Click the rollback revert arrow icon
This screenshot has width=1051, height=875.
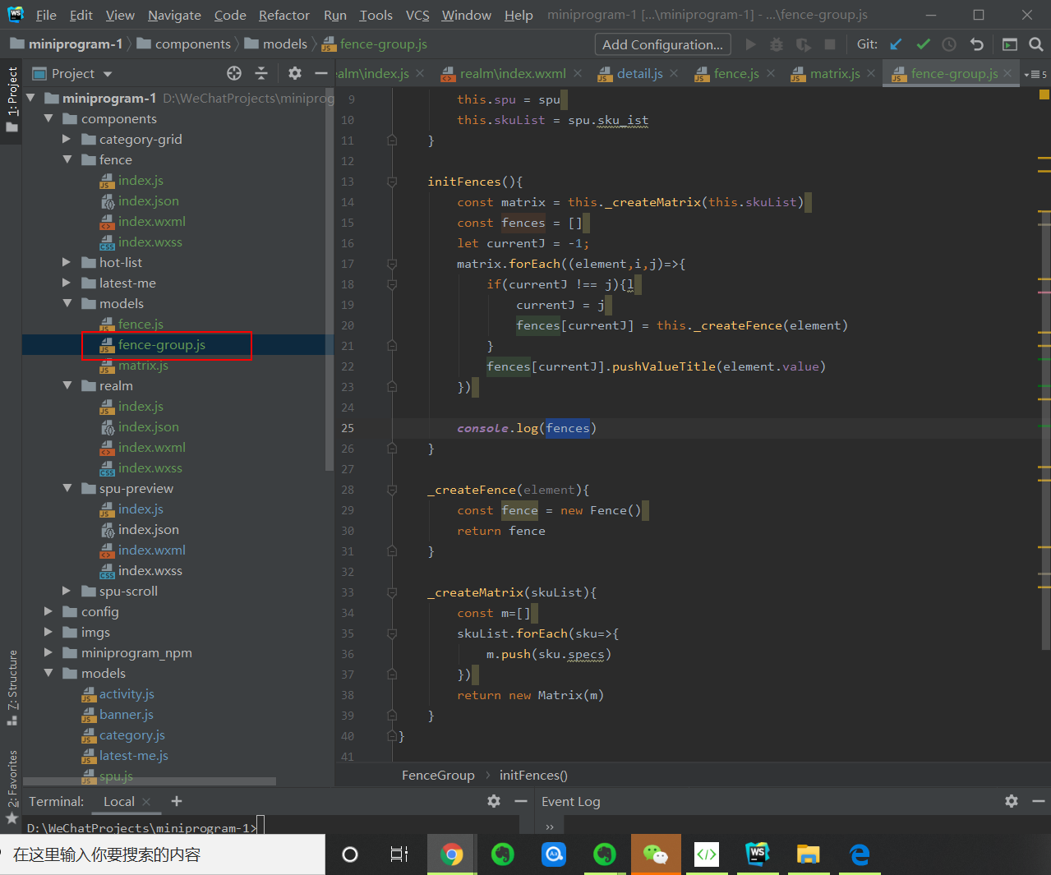coord(976,44)
